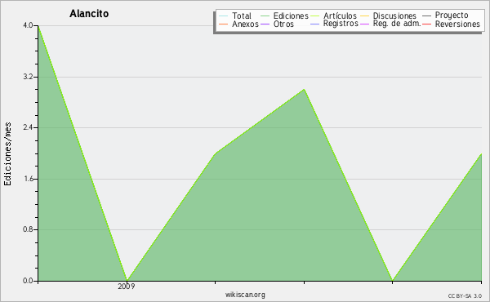Click the Artículos legend label
Screen dimensions: 490x302
pyautogui.click(x=340, y=16)
